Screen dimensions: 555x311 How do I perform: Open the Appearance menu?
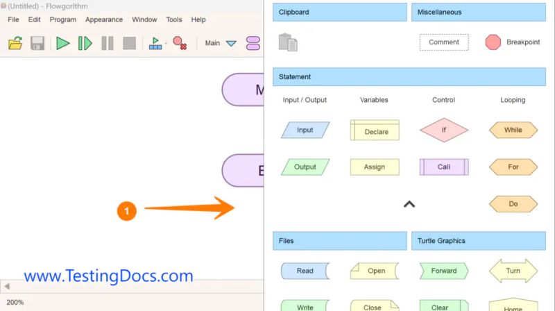click(104, 19)
